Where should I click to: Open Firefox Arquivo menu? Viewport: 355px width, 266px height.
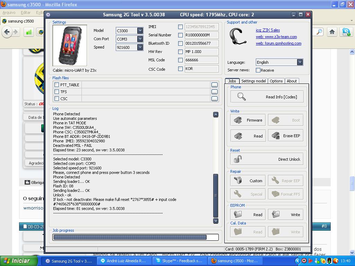coord(9,12)
